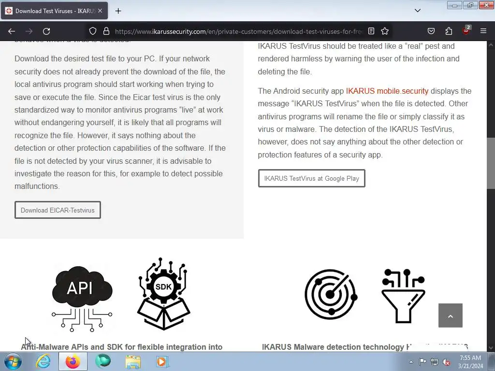Open Action Center flag icon
This screenshot has height=371, width=495.
click(x=422, y=362)
